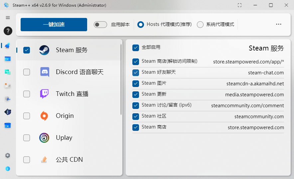Click the blue info about icon
The width and height of the screenshot is (294, 179).
(x=8, y=169)
